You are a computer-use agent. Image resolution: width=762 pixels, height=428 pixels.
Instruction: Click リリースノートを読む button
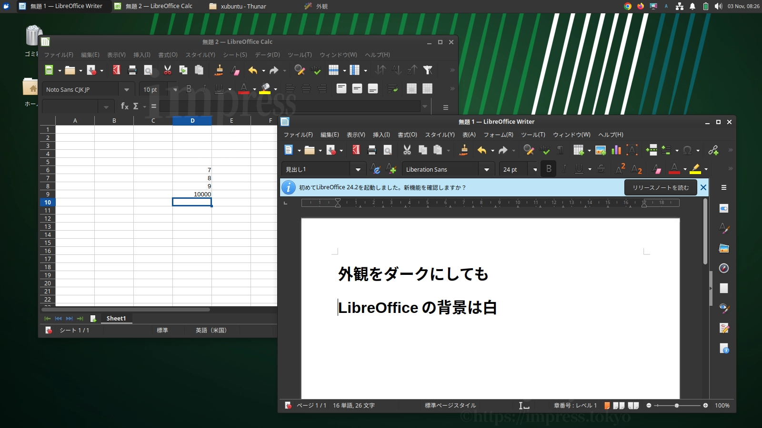[661, 188]
